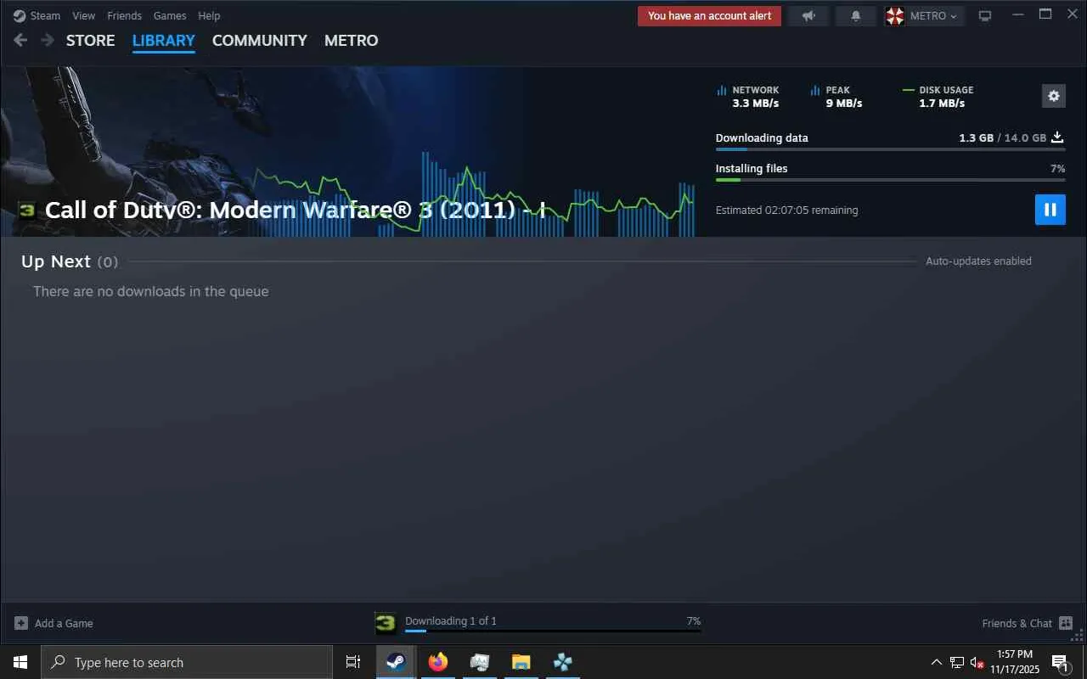Click the MW3 game icon by title
The width and height of the screenshot is (1087, 679).
coord(27,209)
